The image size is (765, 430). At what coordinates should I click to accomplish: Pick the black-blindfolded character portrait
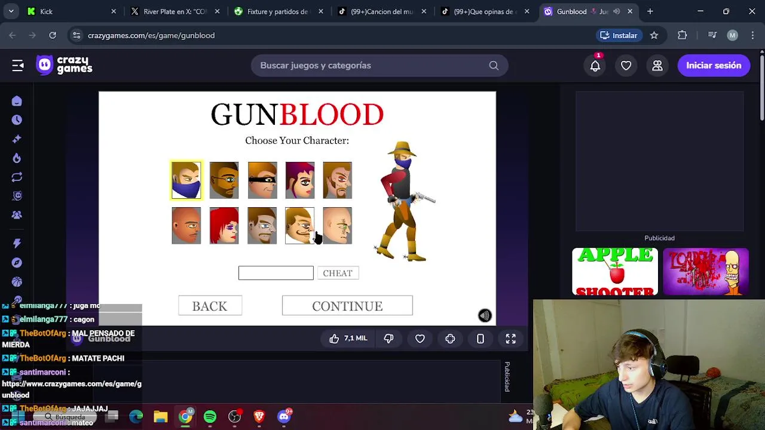click(x=262, y=180)
